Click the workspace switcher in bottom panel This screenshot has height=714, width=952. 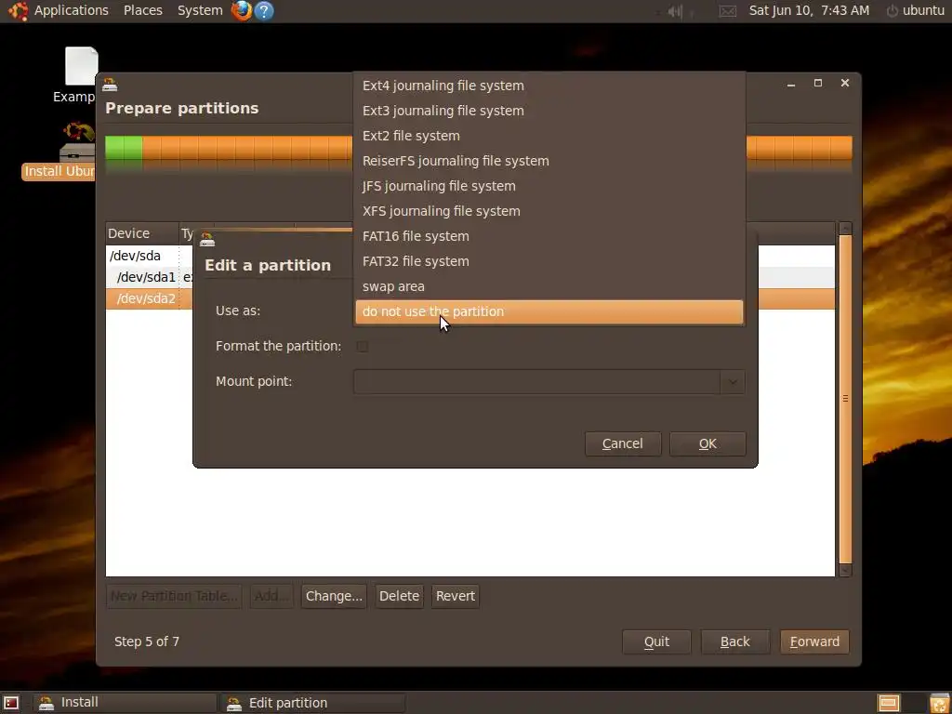click(888, 703)
